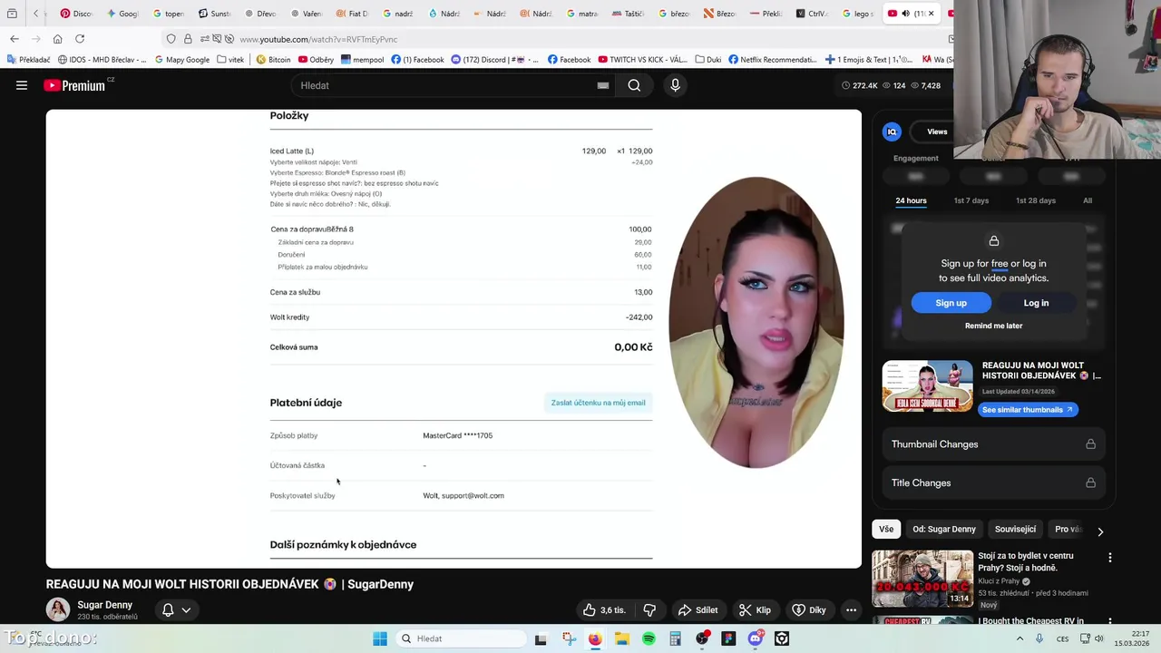Send thanks via Díky button
Screen dimensions: 1161x653
pyautogui.click(x=809, y=610)
